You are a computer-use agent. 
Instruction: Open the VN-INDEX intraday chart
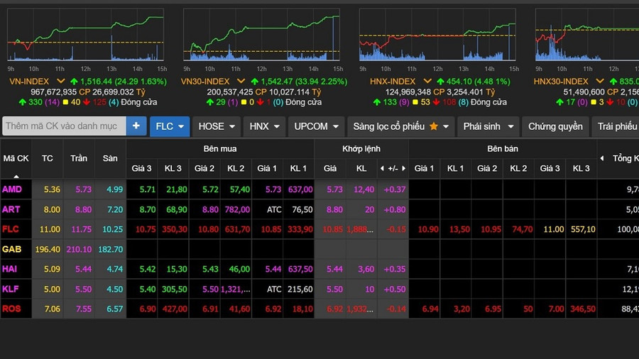pos(86,35)
